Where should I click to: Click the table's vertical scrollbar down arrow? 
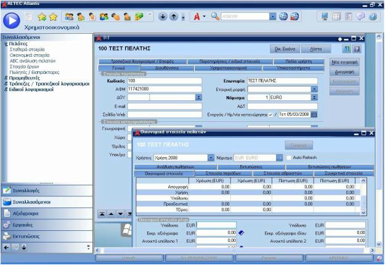click(363, 213)
